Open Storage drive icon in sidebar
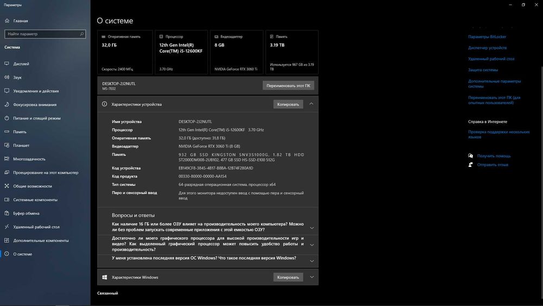 click(7, 132)
